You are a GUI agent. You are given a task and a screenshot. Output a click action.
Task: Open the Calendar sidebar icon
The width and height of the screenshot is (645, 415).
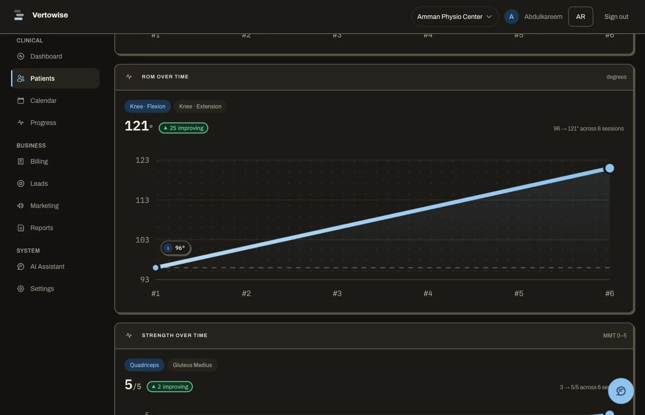point(21,101)
